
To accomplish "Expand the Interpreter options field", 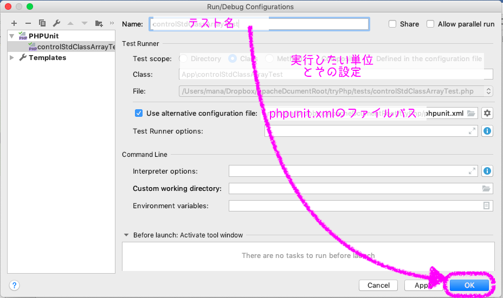I will pos(472,171).
